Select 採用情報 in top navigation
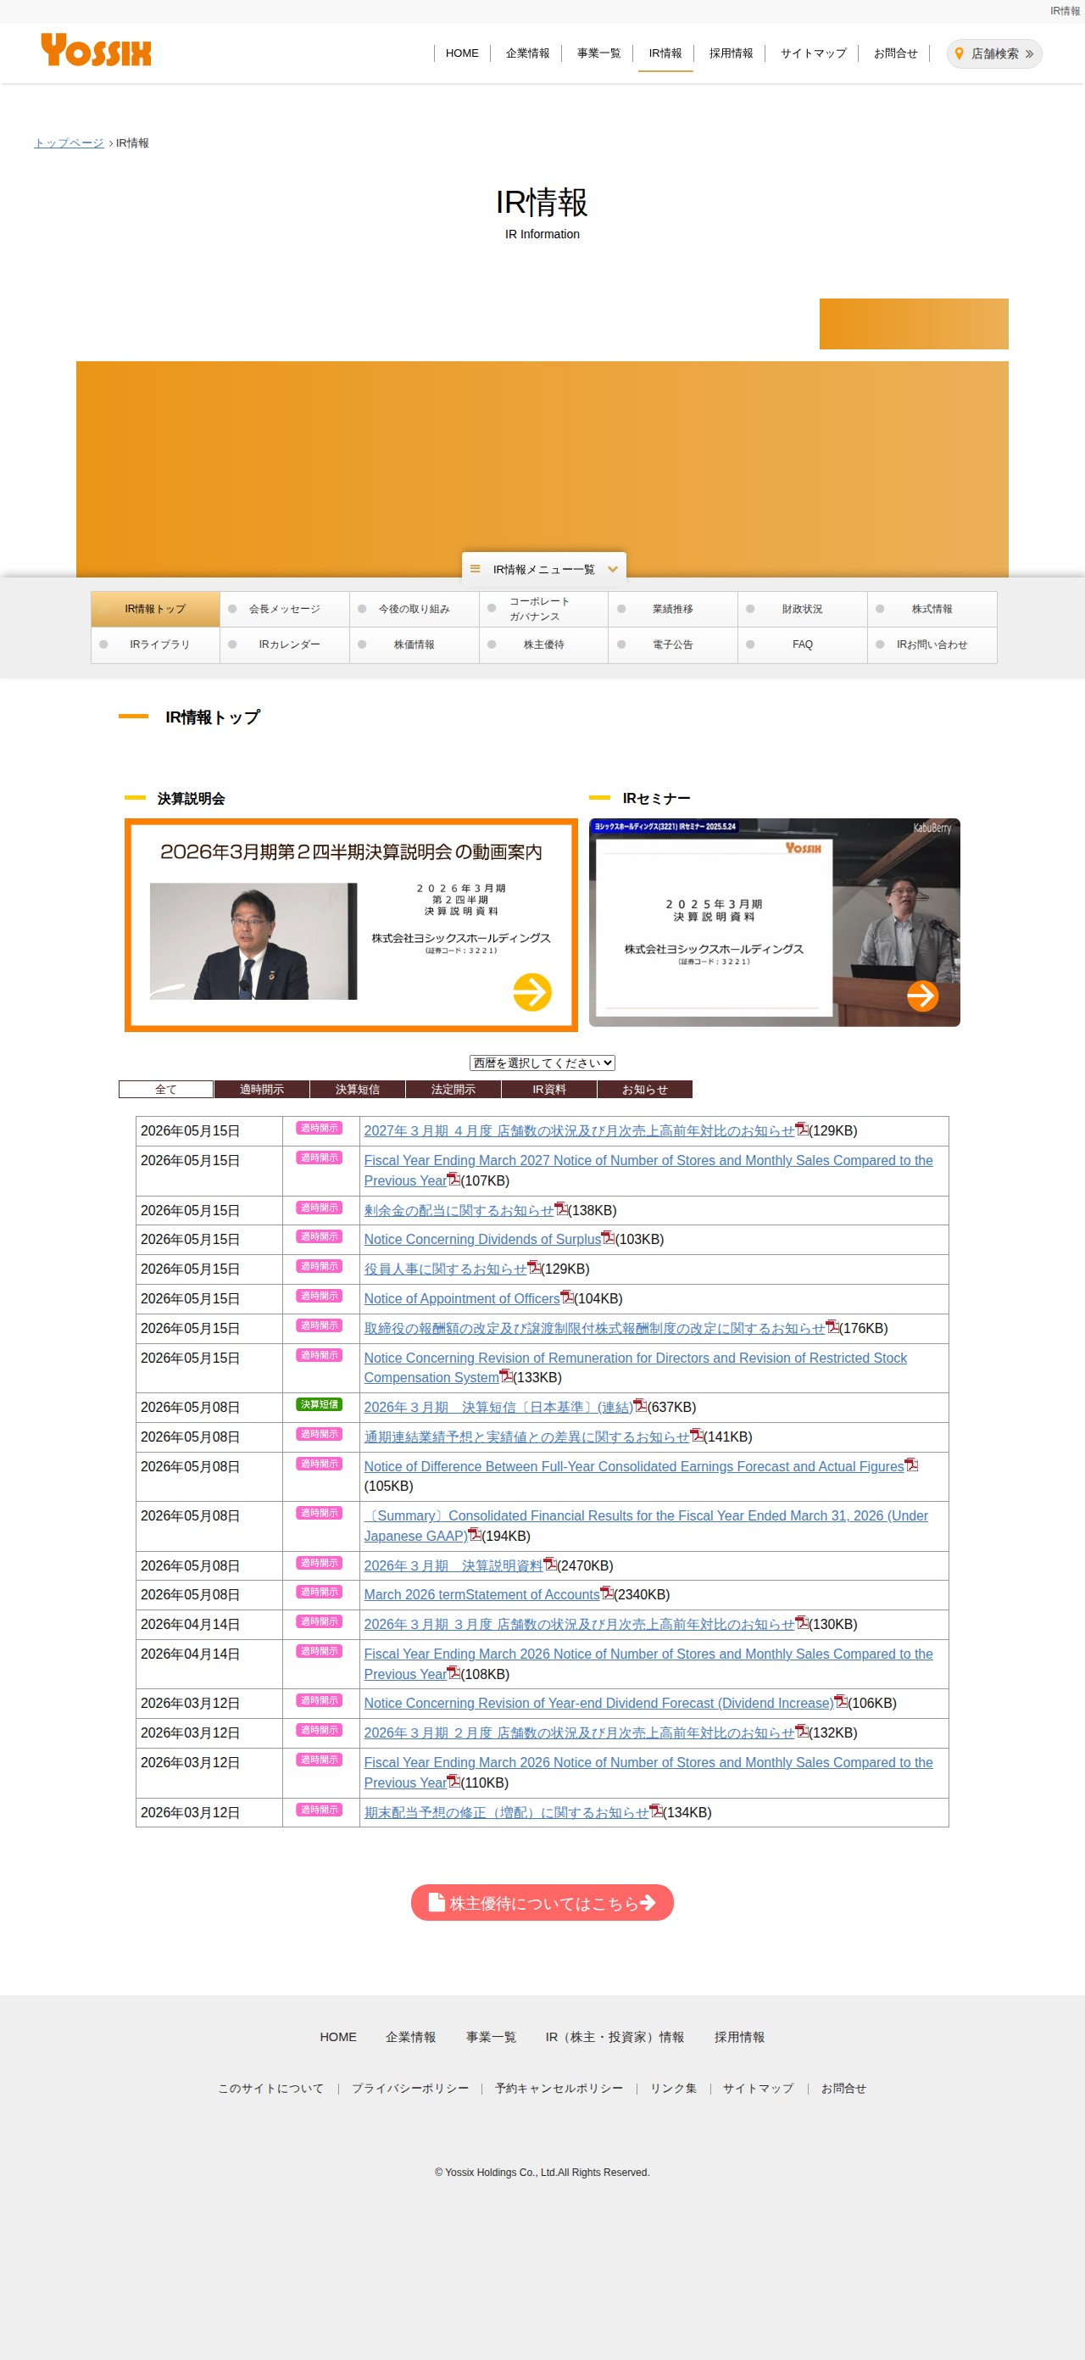Viewport: 1085px width, 2360px height. [x=732, y=53]
